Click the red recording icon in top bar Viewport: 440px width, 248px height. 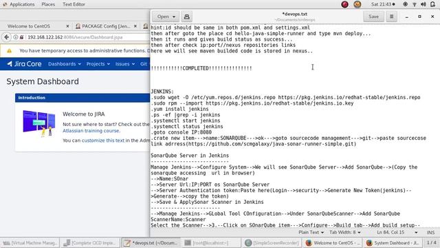tap(345, 4)
